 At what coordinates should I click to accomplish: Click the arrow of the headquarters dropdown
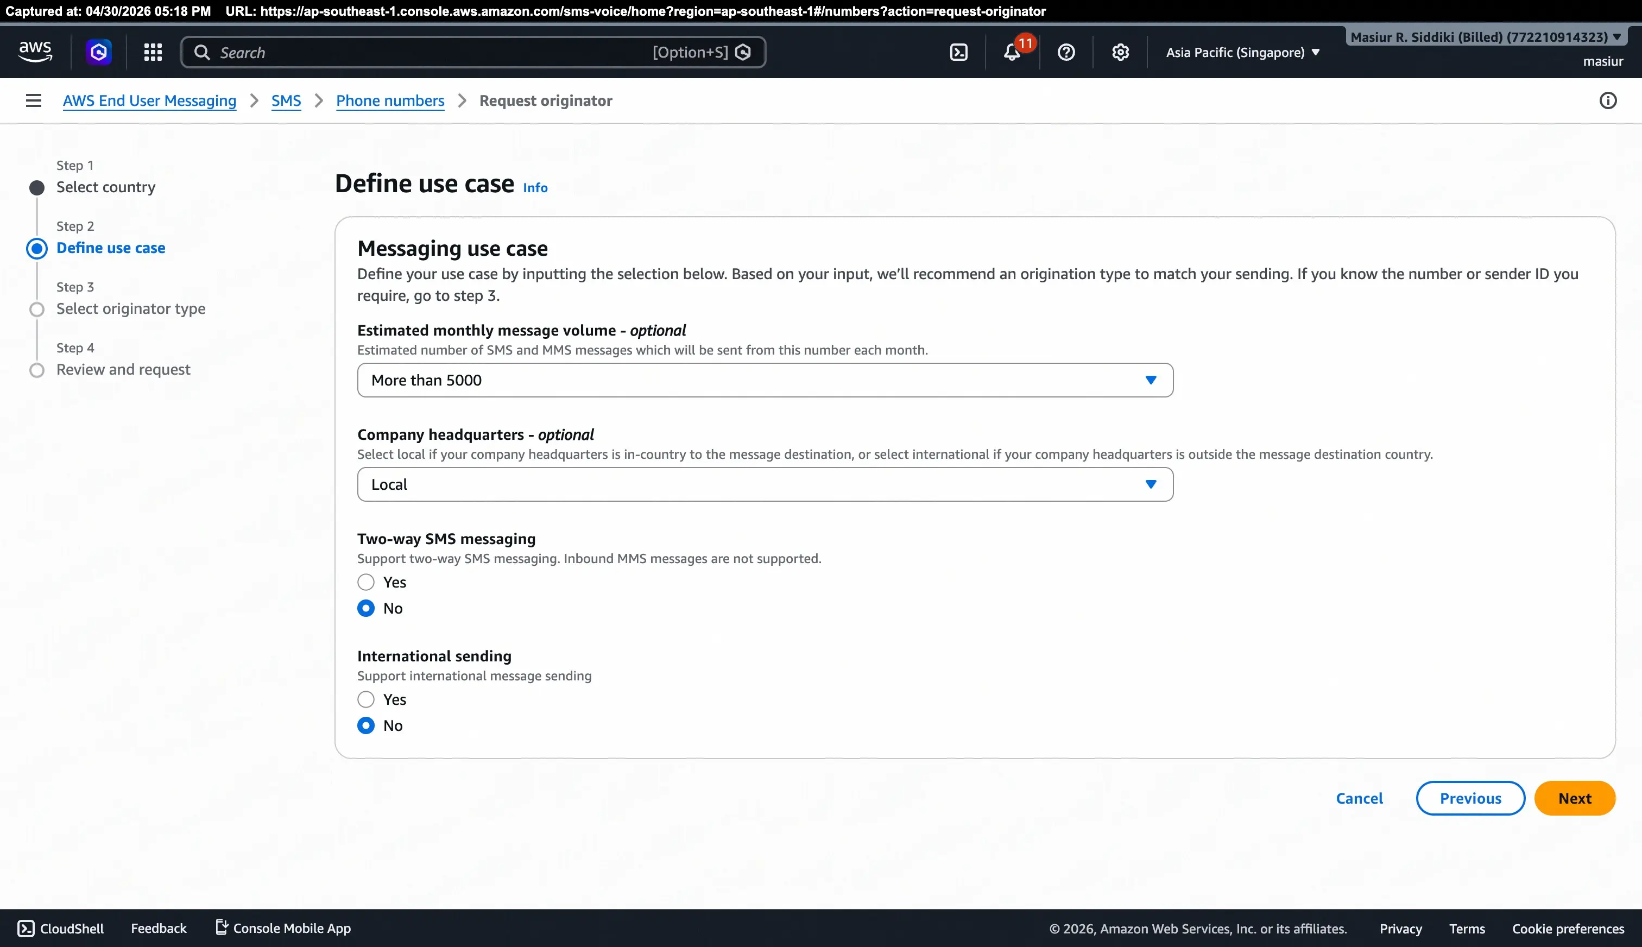click(x=1151, y=484)
